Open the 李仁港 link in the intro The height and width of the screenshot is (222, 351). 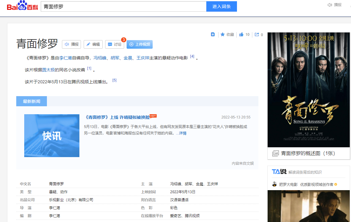(x=66, y=58)
